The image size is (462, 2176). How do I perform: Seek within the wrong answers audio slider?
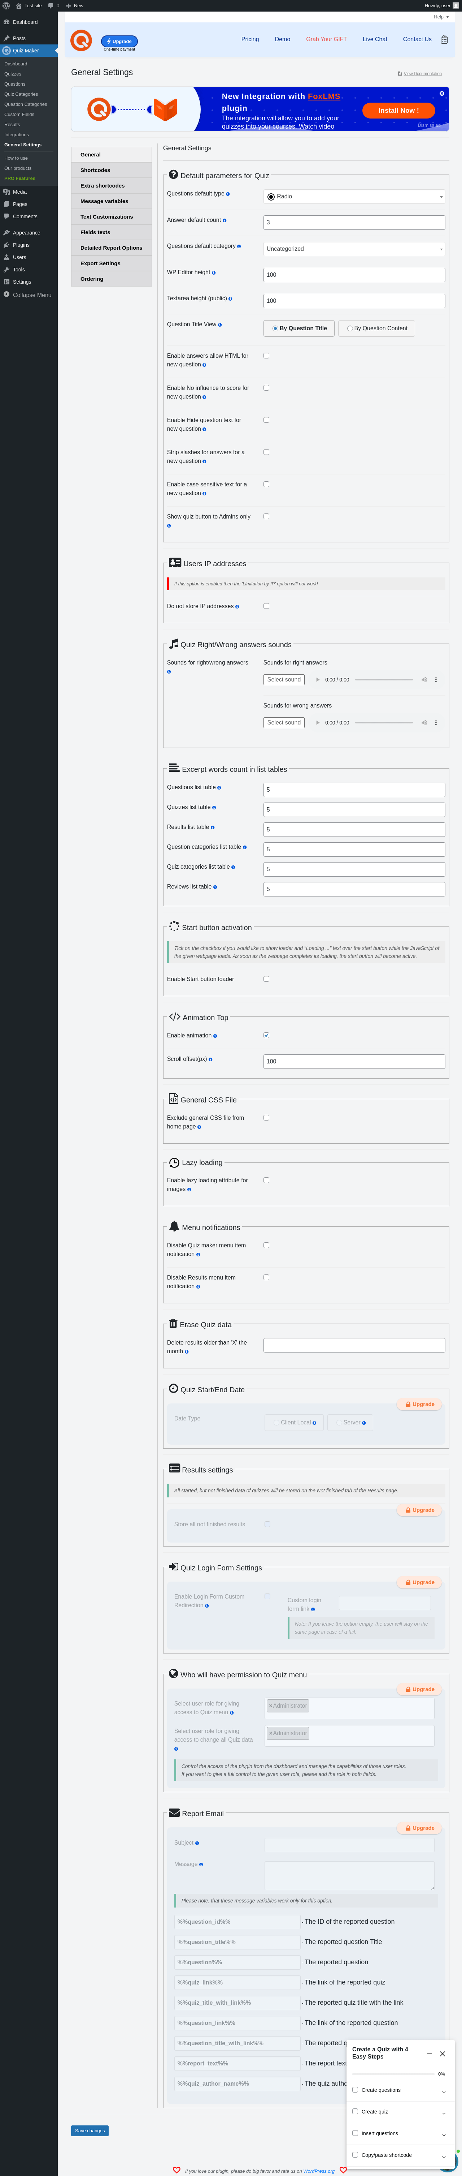pyautogui.click(x=384, y=723)
